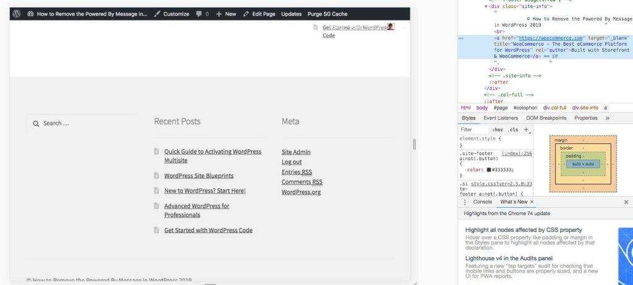Click the woocommerce.com href in Elements panel
Screen dimensions: 633x285
(551, 38)
